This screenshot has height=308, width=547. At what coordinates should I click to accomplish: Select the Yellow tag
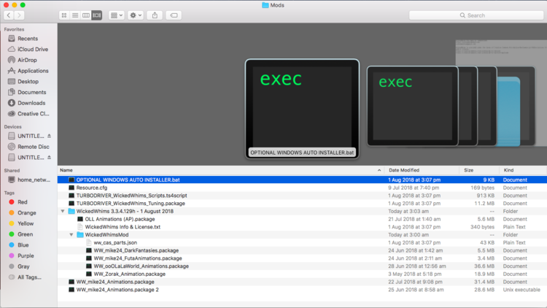26,223
